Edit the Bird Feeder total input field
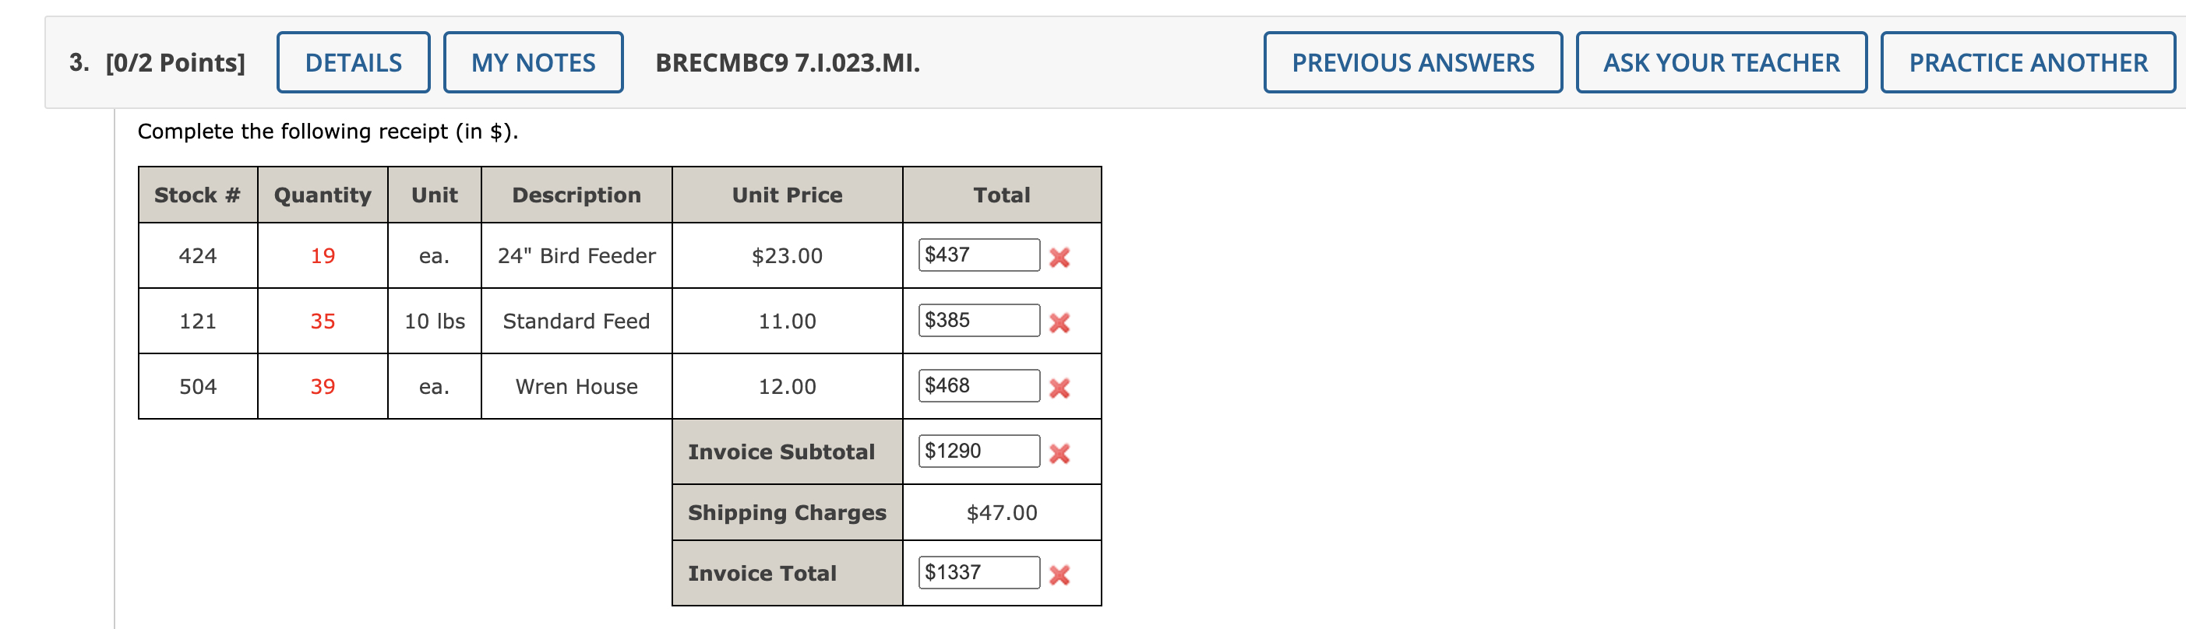Image resolution: width=2186 pixels, height=629 pixels. tap(978, 255)
